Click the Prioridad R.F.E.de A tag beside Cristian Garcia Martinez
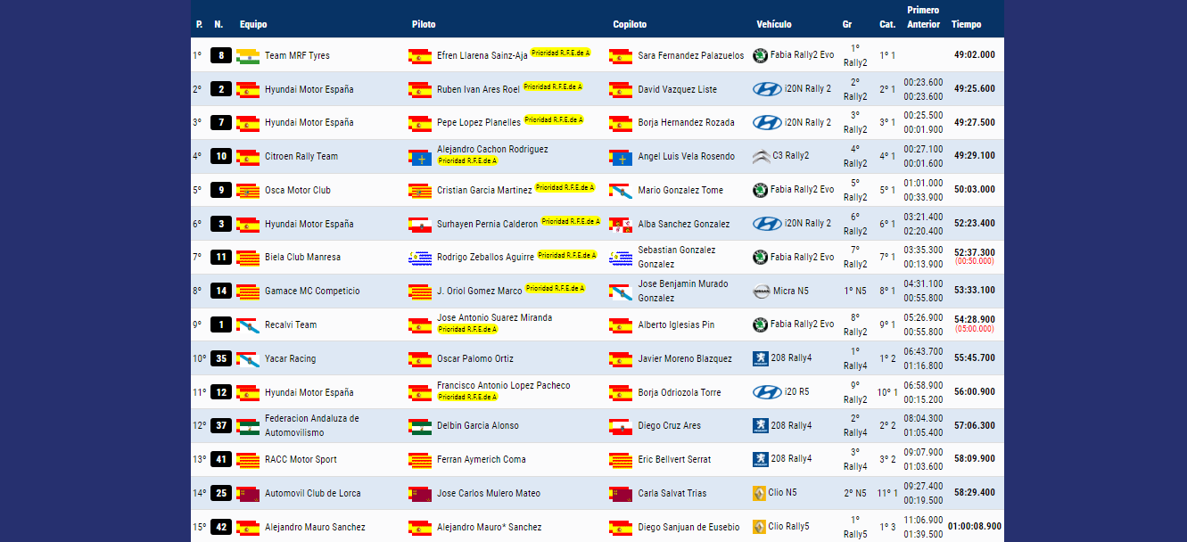The width and height of the screenshot is (1187, 542). tap(565, 188)
